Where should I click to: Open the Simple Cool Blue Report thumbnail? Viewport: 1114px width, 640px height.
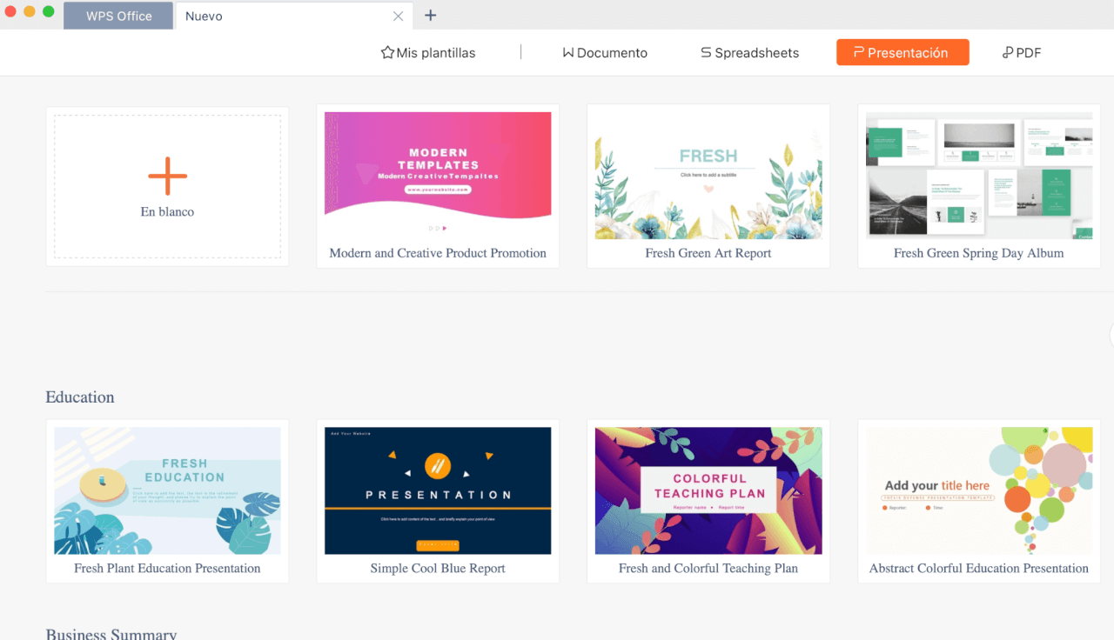tap(438, 490)
